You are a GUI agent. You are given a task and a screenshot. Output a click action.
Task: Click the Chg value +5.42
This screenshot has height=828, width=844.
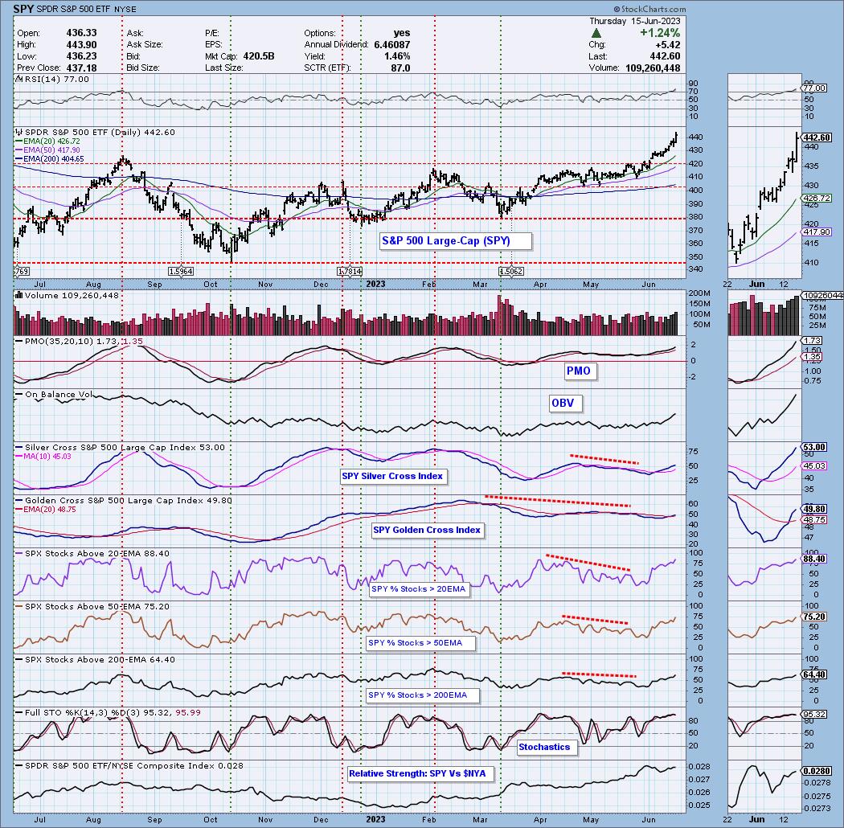tap(667, 45)
